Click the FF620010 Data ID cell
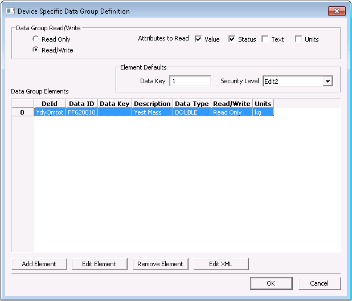 tap(81, 112)
